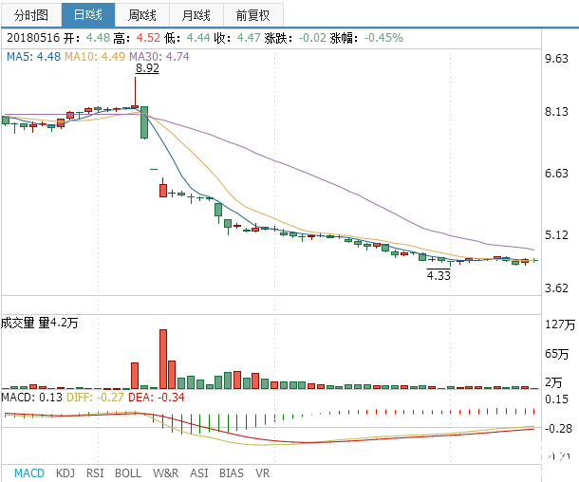Click the 开 4.48 opening price value
This screenshot has width=579, height=482.
click(x=98, y=38)
